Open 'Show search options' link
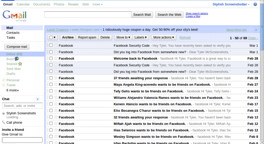This screenshot has height=144, width=264. [197, 13]
